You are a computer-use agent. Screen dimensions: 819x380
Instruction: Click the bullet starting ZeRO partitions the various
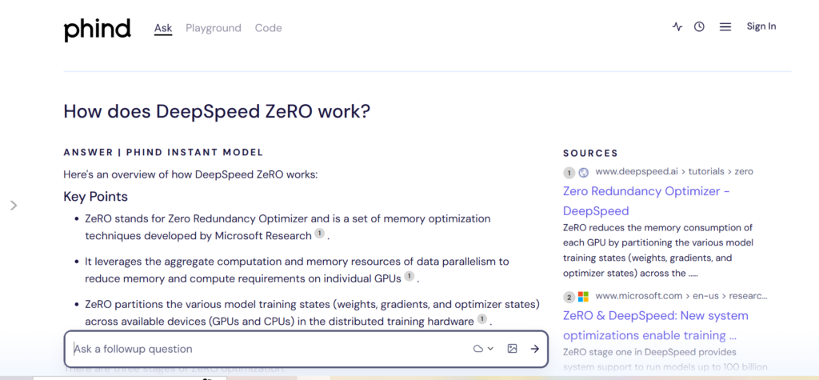(313, 312)
